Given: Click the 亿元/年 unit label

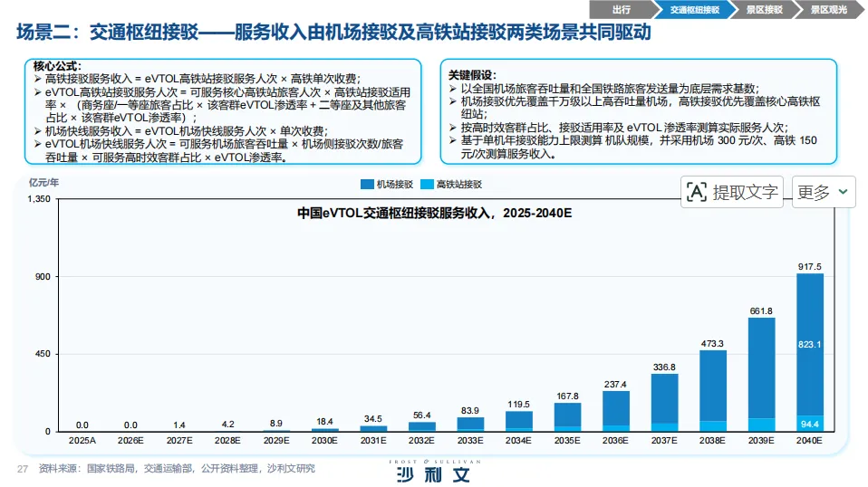Looking at the screenshot, I should pyautogui.click(x=43, y=182).
